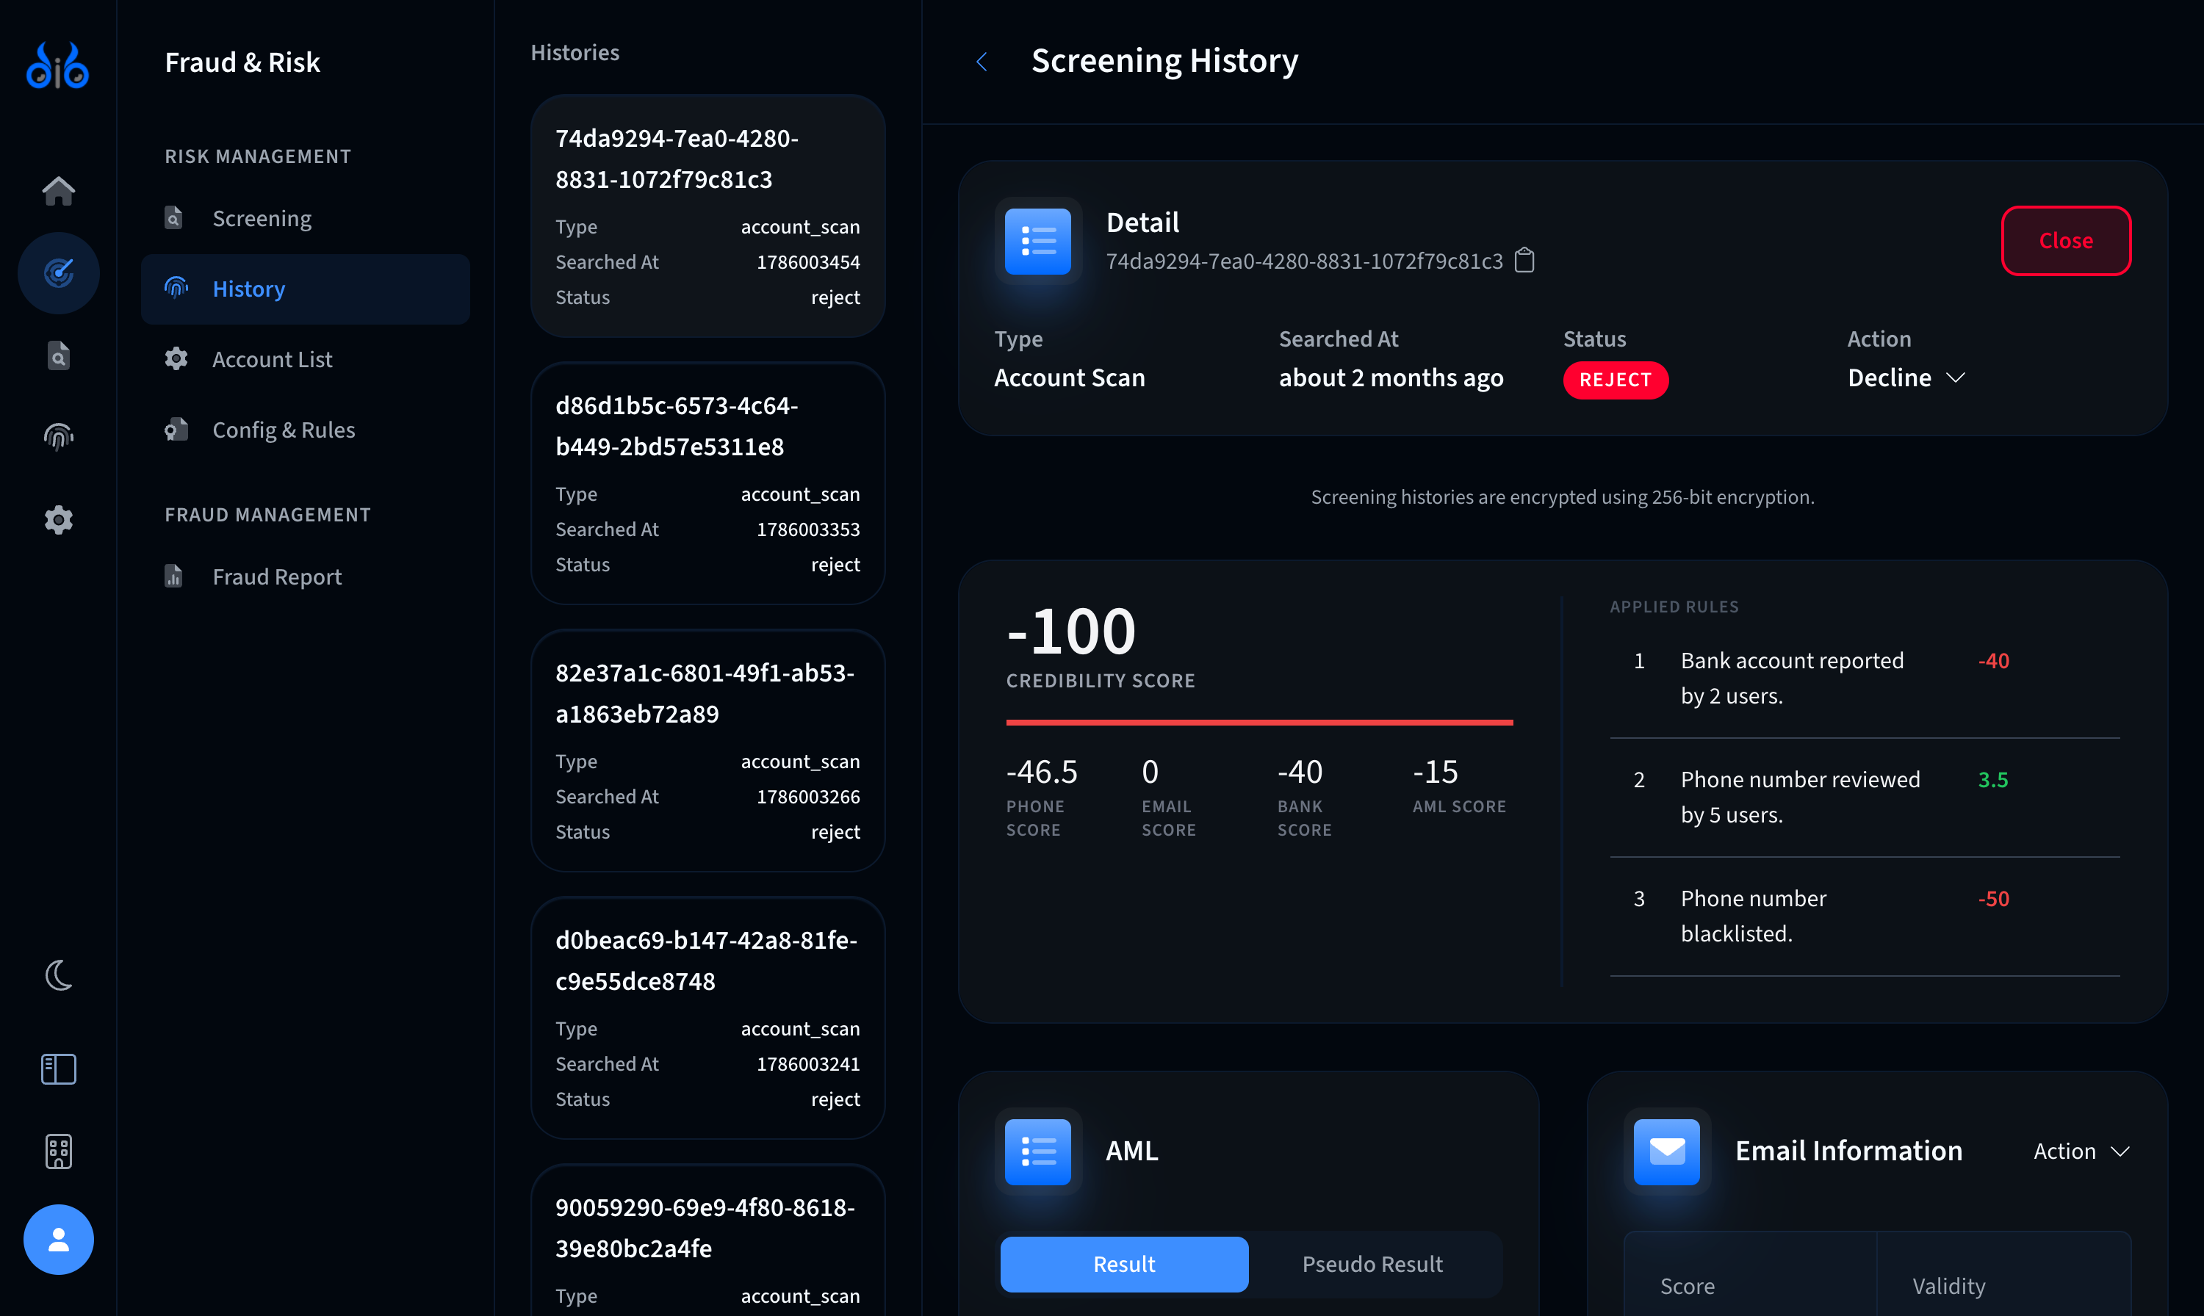Click the dio logo icon

point(57,65)
